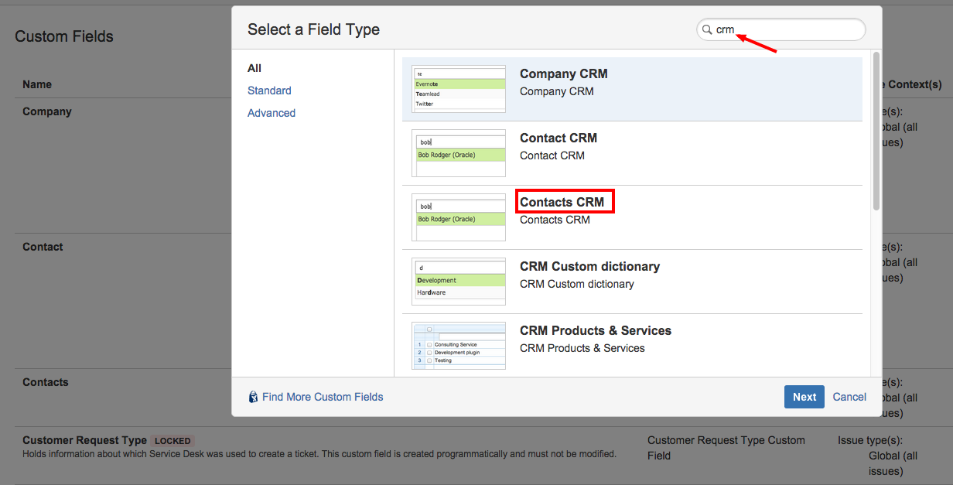953x485 pixels.
Task: Select the CRM Products & Services title
Action: pyautogui.click(x=596, y=331)
